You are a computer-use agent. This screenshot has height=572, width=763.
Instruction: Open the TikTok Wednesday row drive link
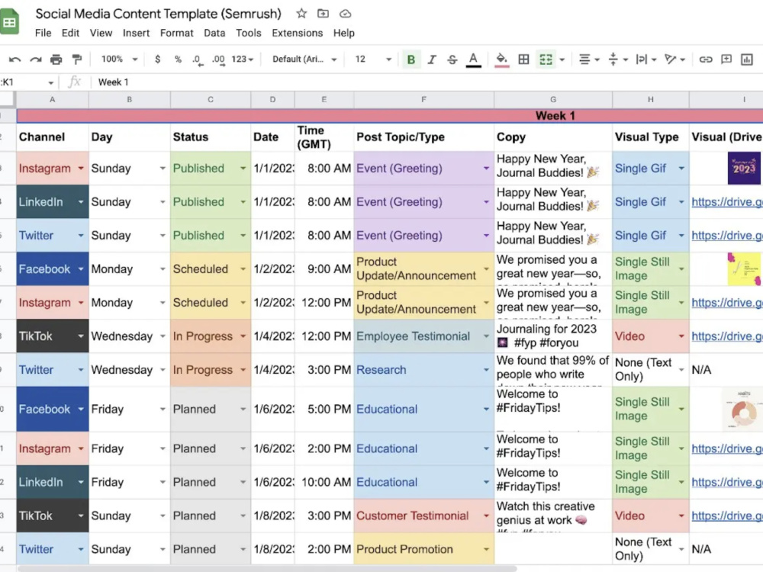pos(727,336)
